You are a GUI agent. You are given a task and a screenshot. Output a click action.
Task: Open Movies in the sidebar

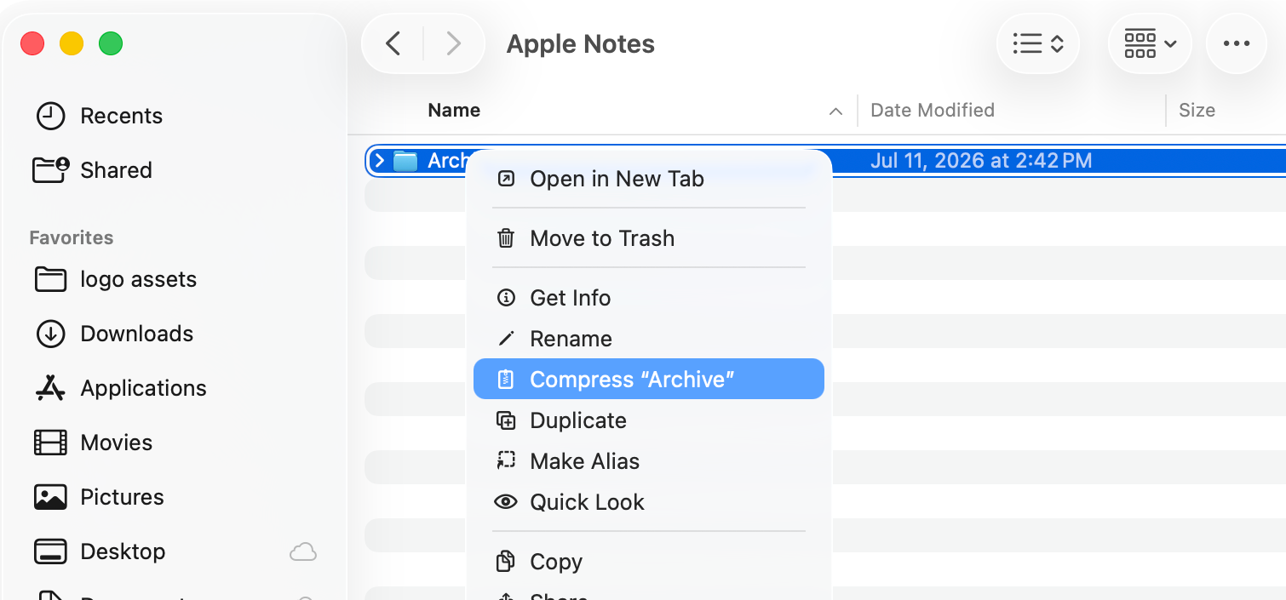(x=116, y=443)
